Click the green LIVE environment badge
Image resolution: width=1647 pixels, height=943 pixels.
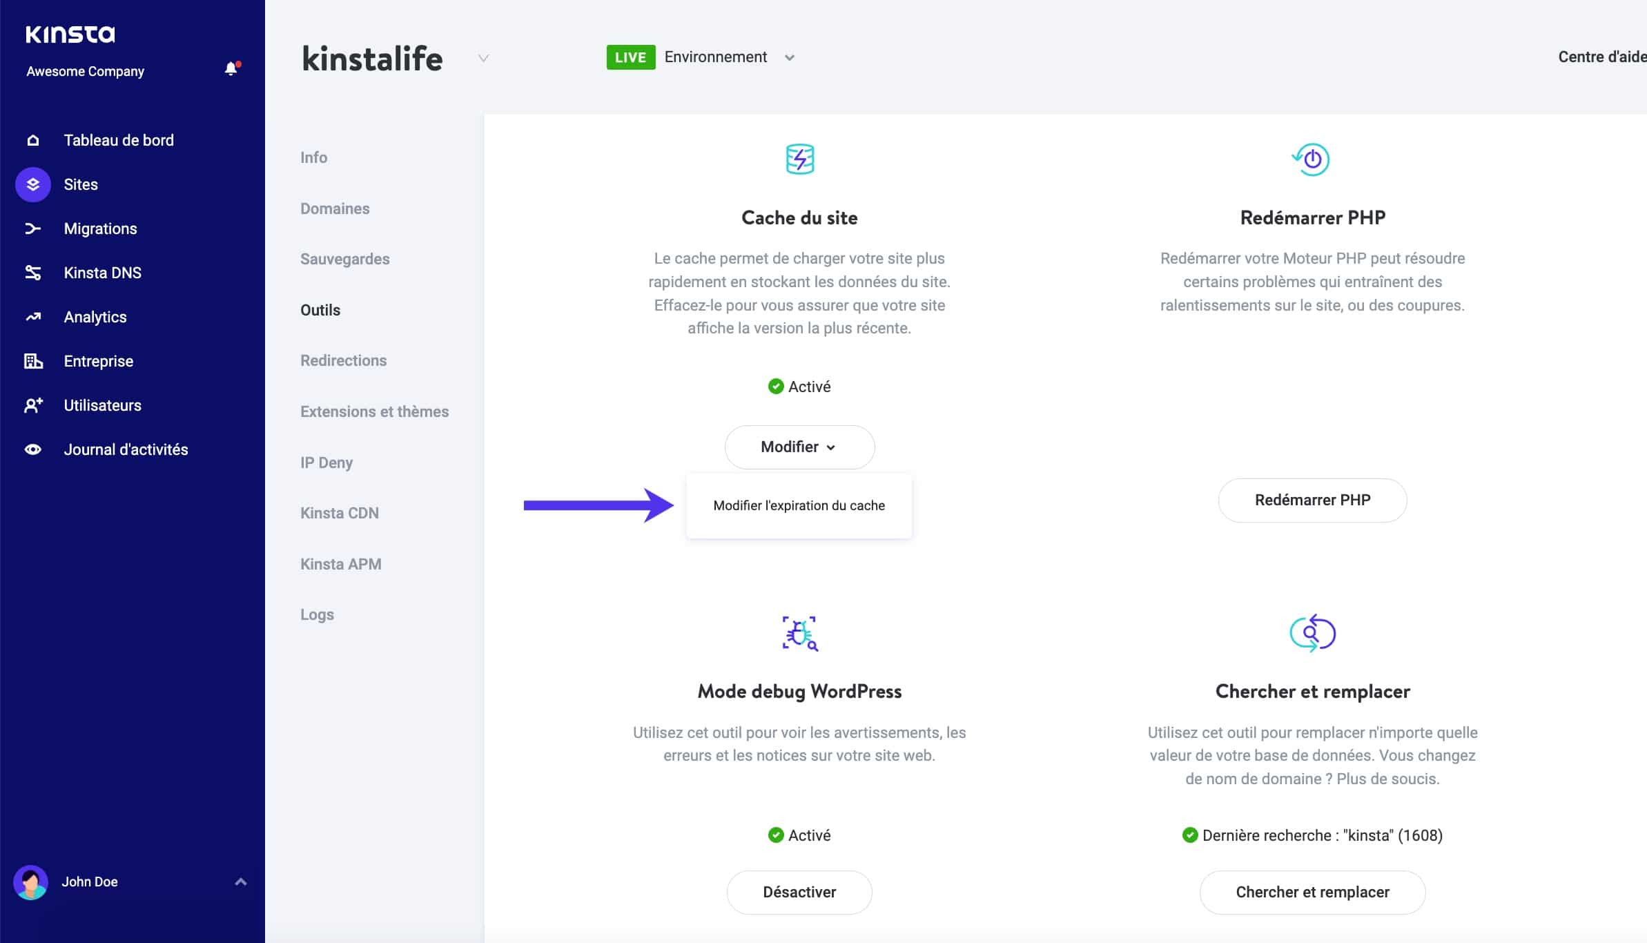630,57
